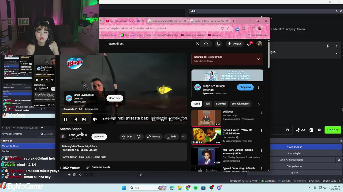Image resolution: width=343 pixels, height=192 pixels.
Task: Open Spotify from the taskbar
Action: tap(196, 188)
